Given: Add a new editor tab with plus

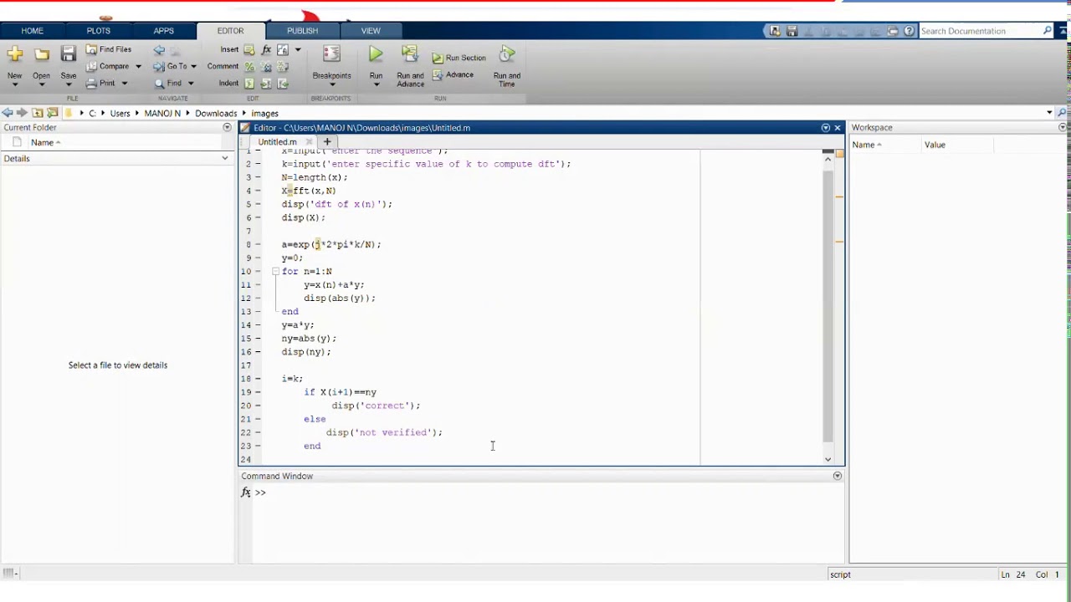Looking at the screenshot, I should click(x=327, y=142).
